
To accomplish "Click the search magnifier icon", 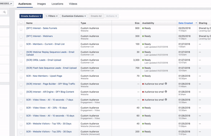I will pyautogui.click(x=5, y=12).
